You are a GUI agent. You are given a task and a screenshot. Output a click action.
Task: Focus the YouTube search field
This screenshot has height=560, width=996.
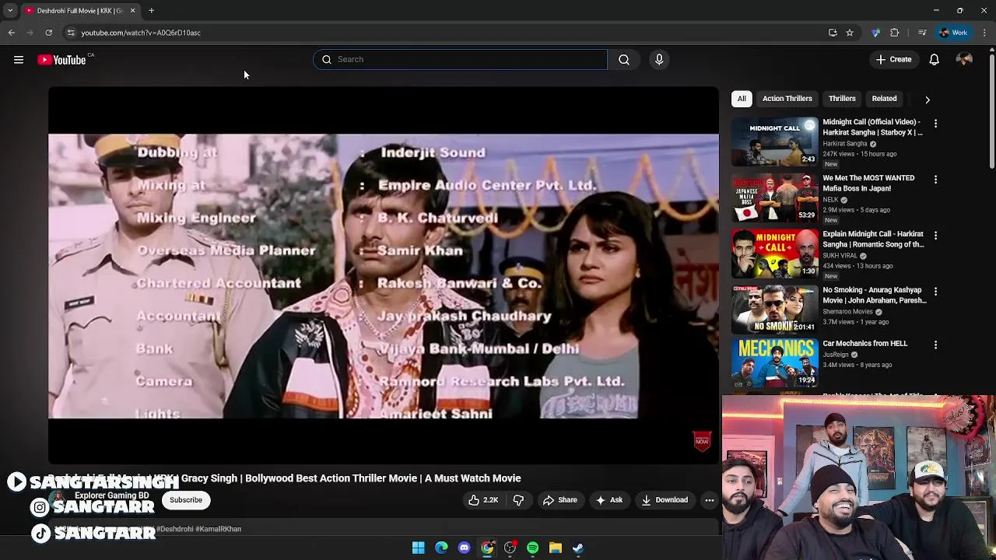[x=461, y=59]
